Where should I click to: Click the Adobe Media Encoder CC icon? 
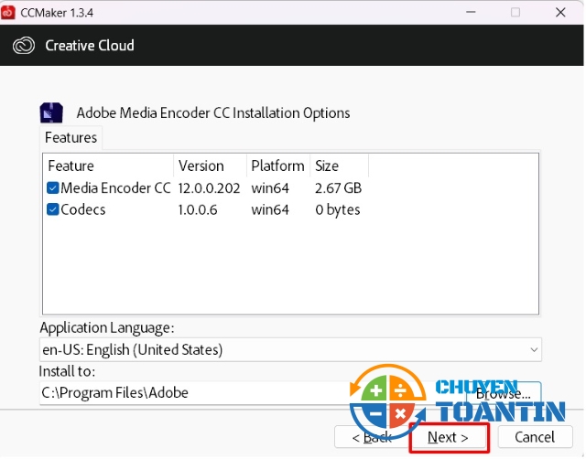[x=51, y=113]
